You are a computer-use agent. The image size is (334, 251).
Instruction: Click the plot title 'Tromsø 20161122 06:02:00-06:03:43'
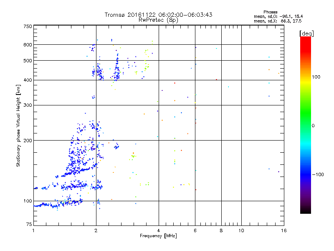(x=158, y=15)
